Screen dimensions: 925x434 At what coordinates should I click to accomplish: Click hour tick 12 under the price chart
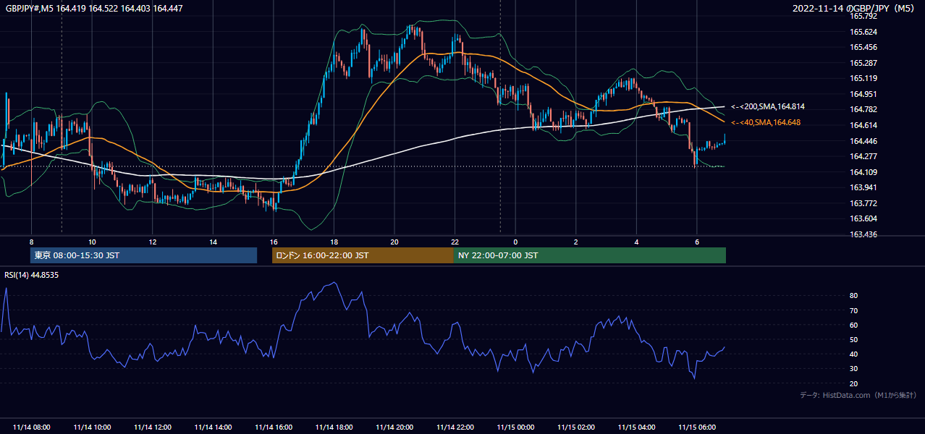click(x=153, y=242)
